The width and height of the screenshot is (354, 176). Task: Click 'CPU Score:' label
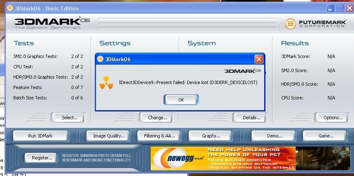pyautogui.click(x=292, y=98)
